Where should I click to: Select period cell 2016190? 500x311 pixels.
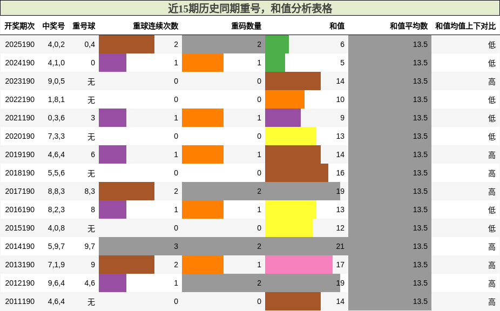(20, 209)
